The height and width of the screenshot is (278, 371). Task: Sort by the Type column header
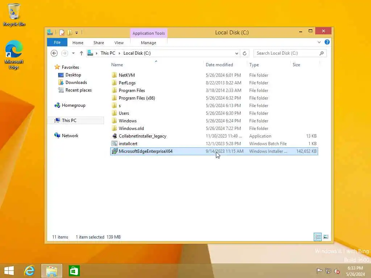254,65
